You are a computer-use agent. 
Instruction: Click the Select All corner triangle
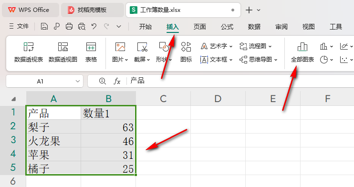[13, 99]
